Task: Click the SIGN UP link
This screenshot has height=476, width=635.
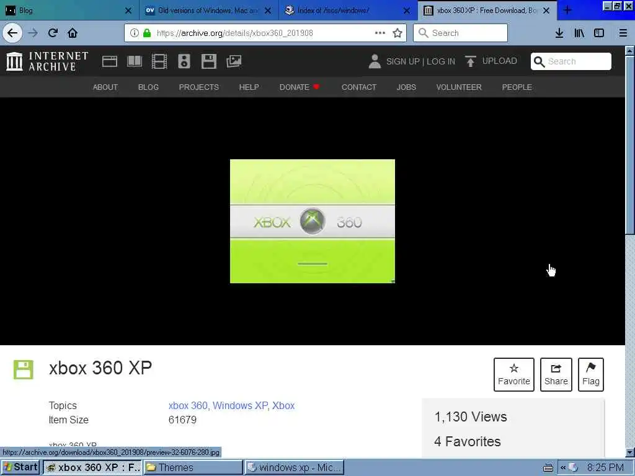Action: pos(402,61)
